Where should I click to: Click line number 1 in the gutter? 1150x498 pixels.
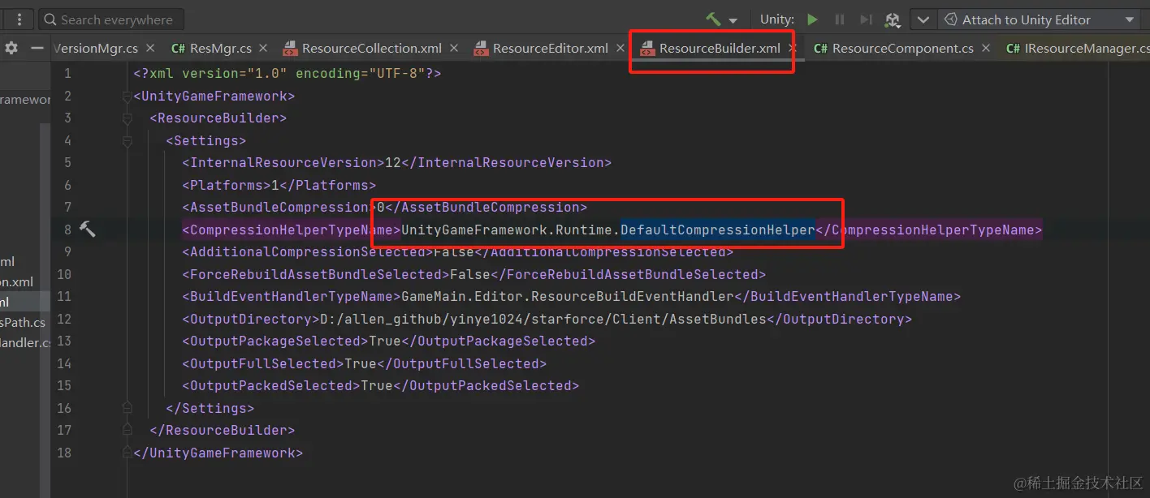[67, 74]
